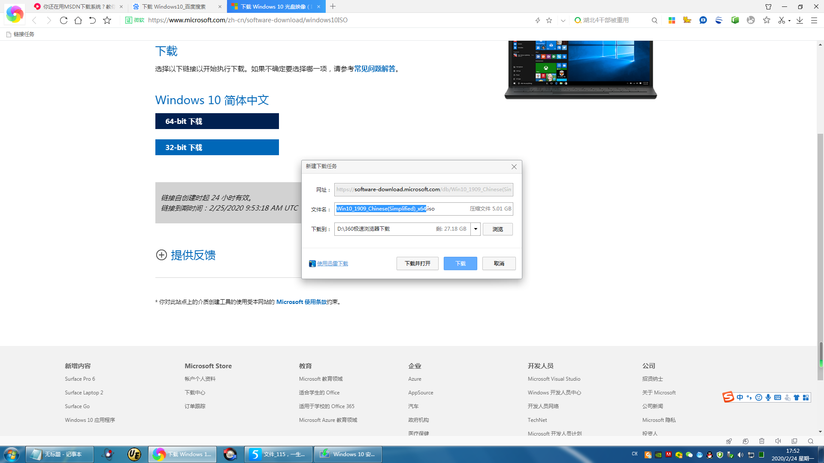Select the 下载 Windows 10 光盘映像 tab
The image size is (824, 463).
click(x=276, y=6)
